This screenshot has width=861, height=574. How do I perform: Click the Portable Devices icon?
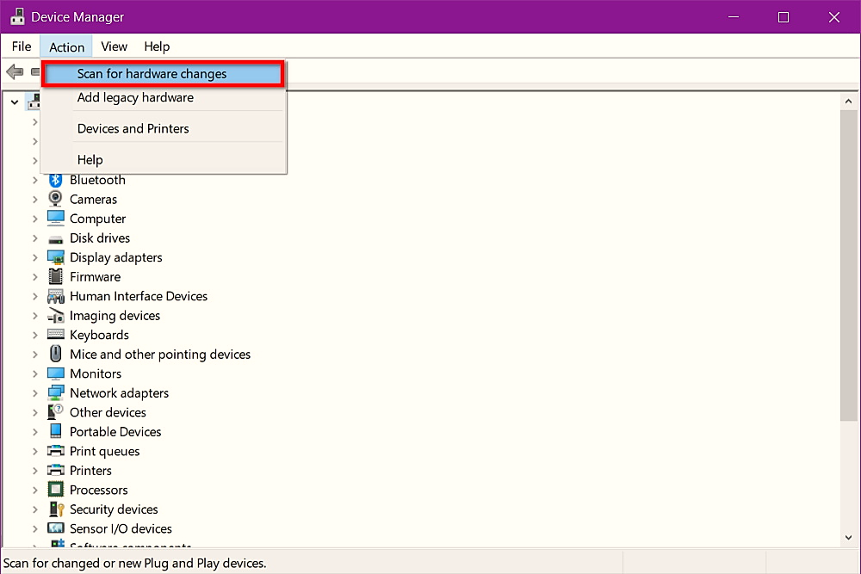(x=55, y=431)
